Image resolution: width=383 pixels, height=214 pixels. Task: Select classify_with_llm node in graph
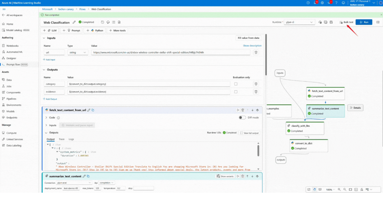305,128
